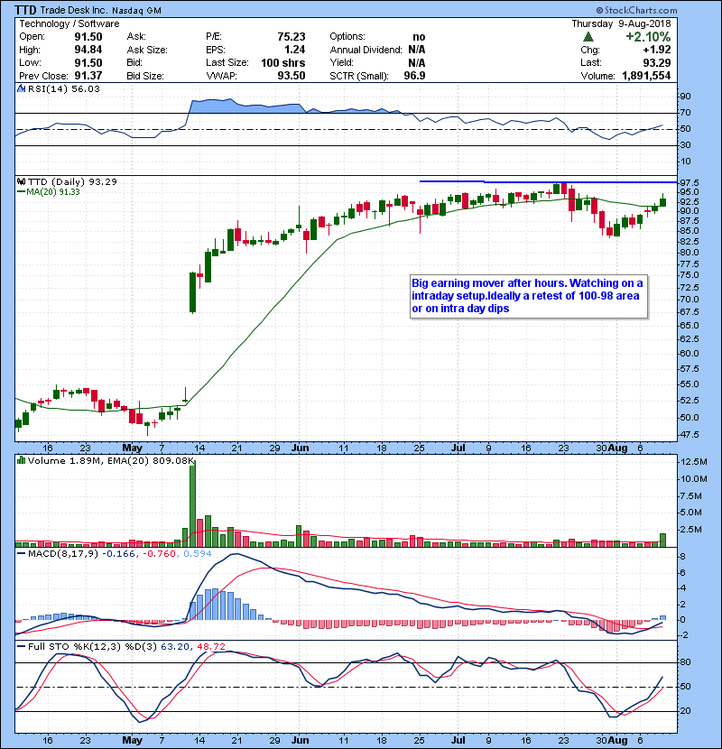Image resolution: width=722 pixels, height=749 pixels.
Task: Select the MACD histogram value 0.594
Action: pos(198,554)
